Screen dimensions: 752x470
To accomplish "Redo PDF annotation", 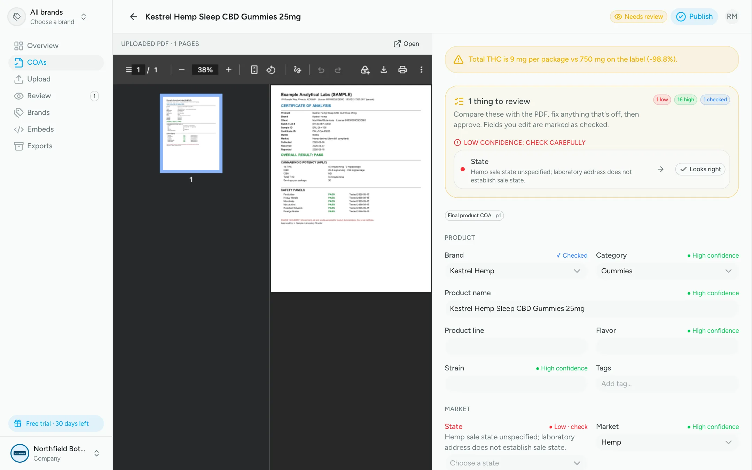I will (338, 70).
